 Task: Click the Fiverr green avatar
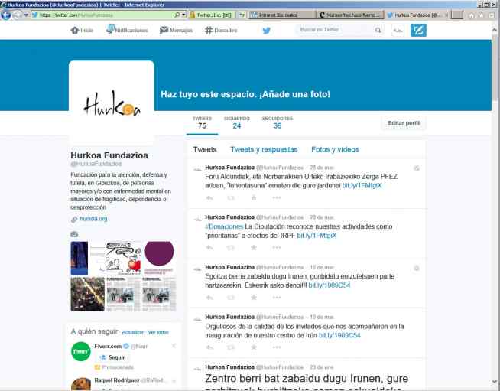[x=81, y=351]
